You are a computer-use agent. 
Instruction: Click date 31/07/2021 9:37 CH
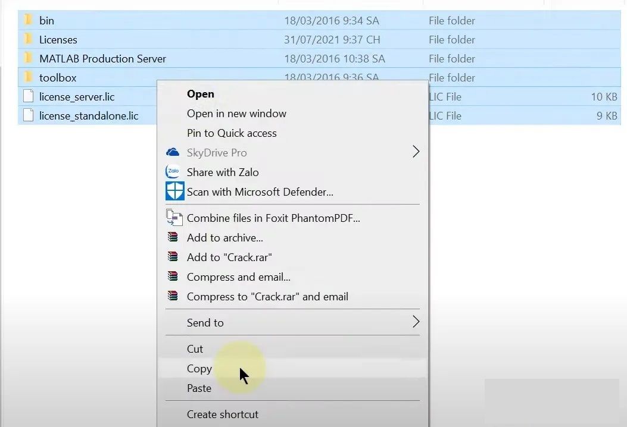[x=332, y=39]
